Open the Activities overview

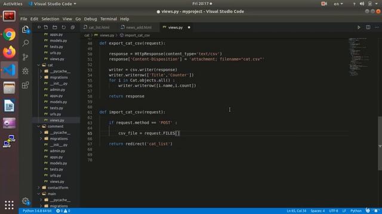pyautogui.click(x=13, y=4)
